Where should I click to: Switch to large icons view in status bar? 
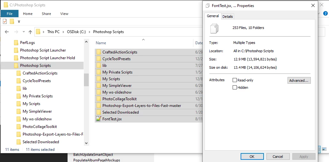pos(324,149)
